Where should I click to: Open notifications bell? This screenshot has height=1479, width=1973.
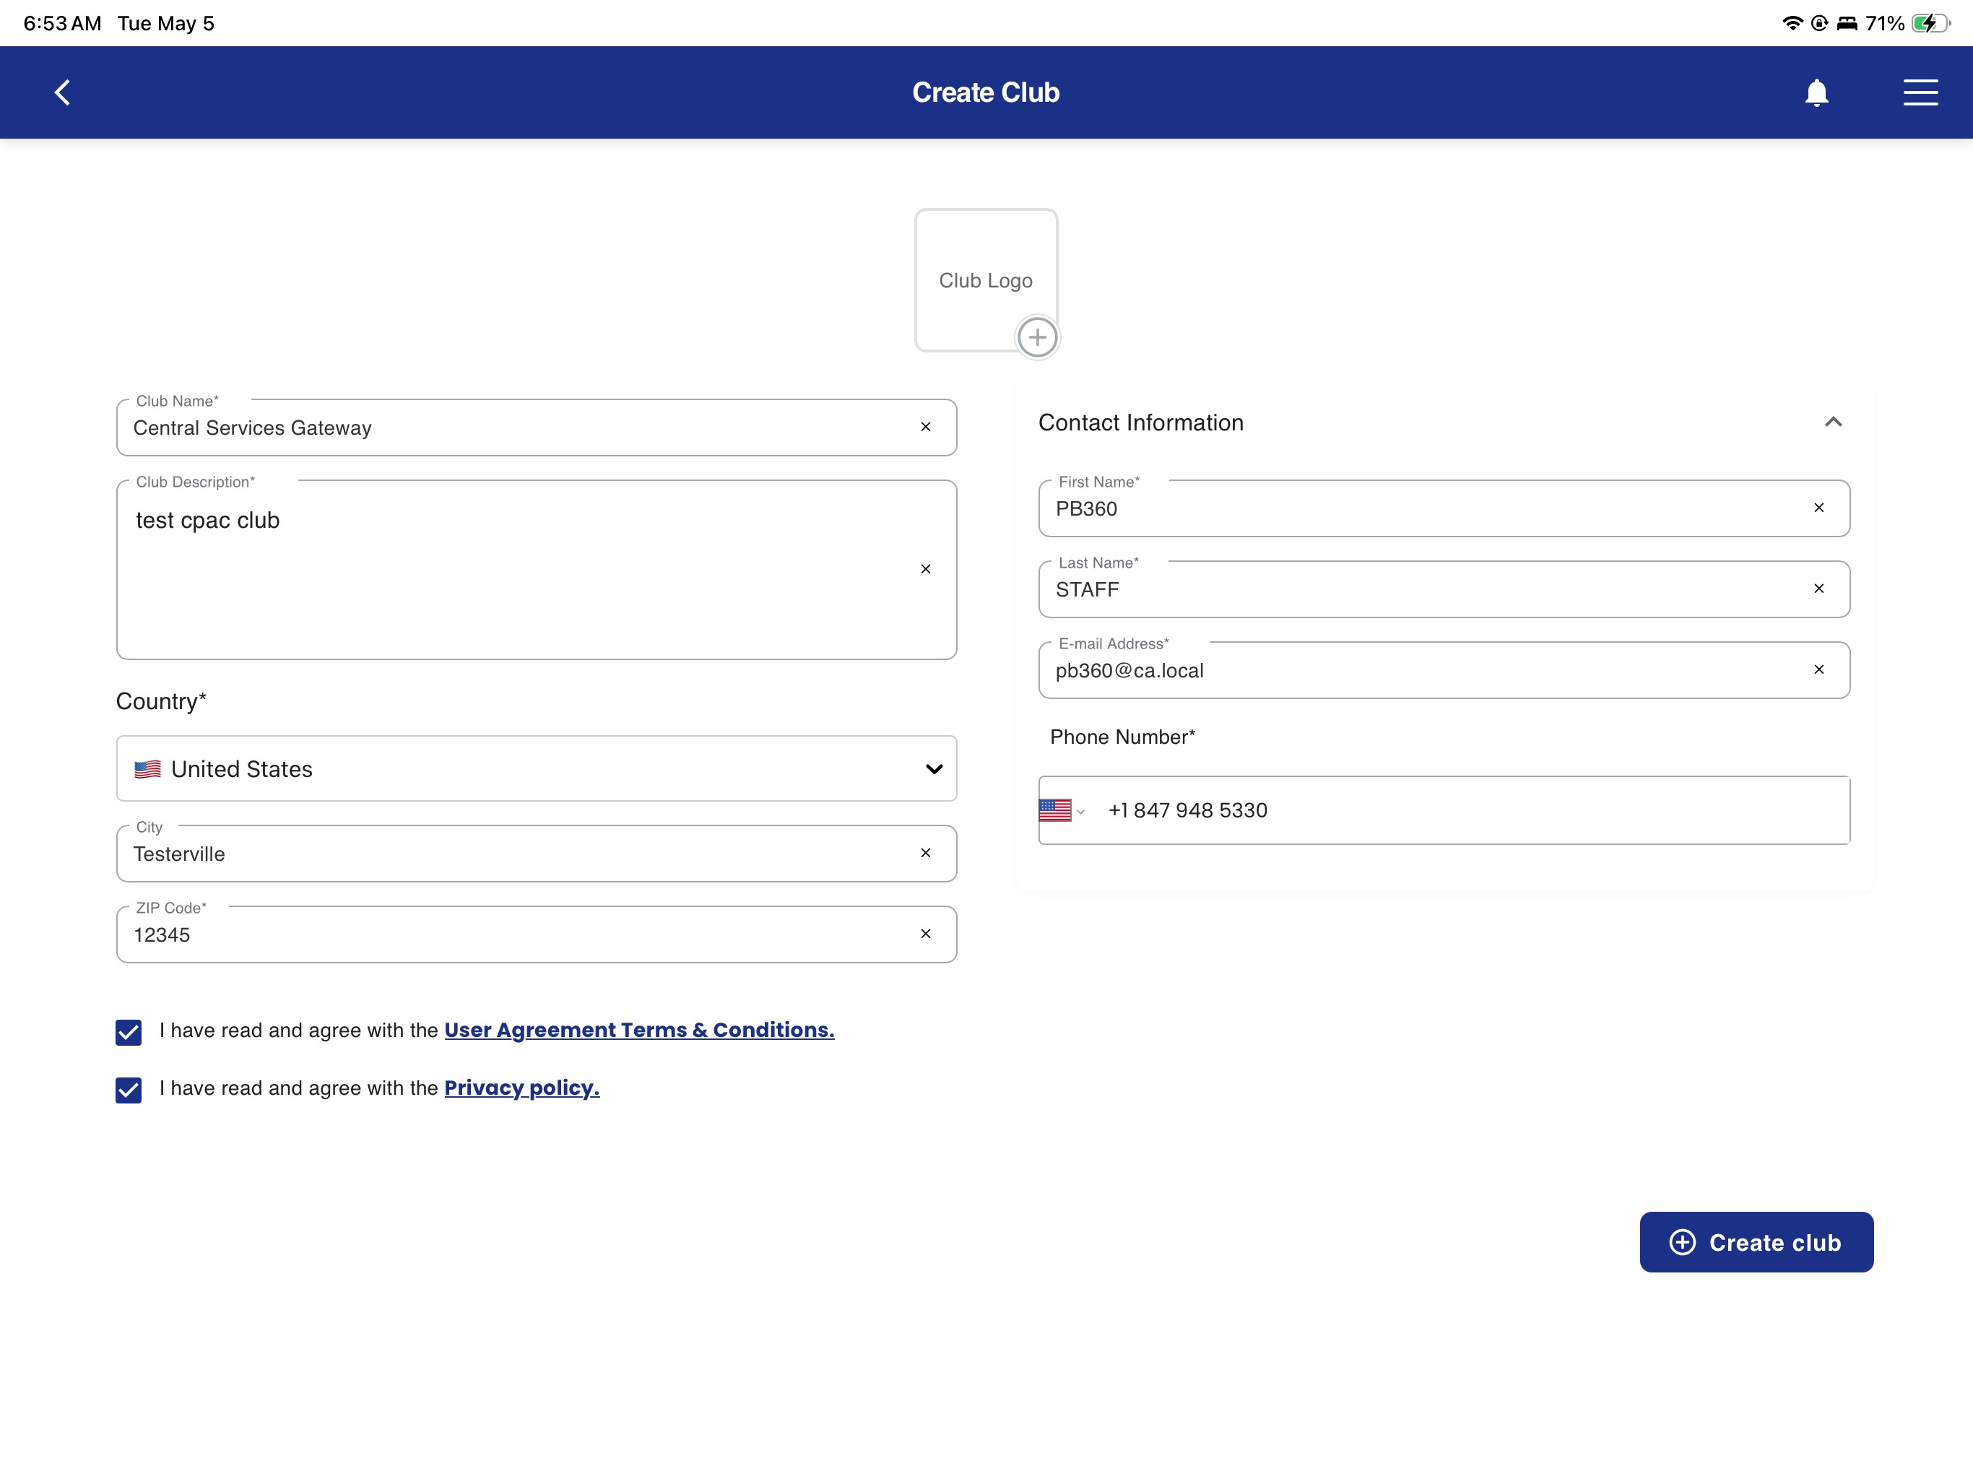click(x=1816, y=92)
